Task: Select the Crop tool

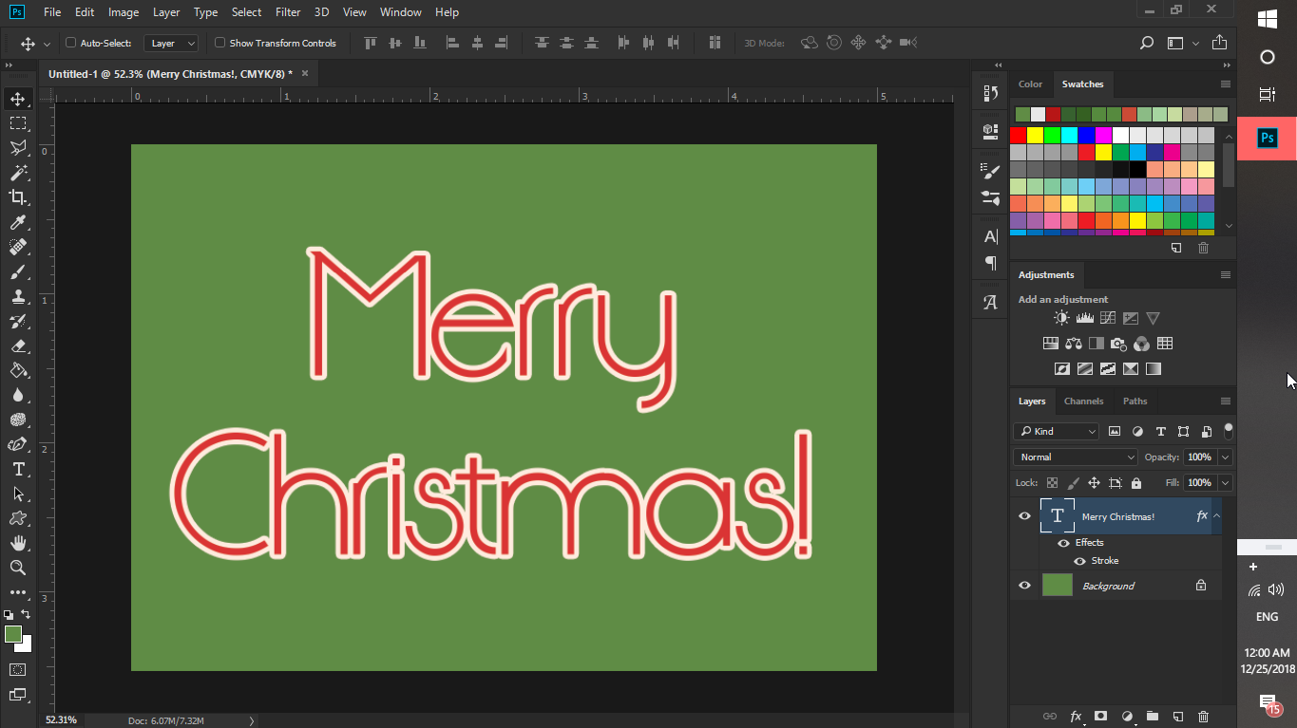Action: (x=18, y=197)
